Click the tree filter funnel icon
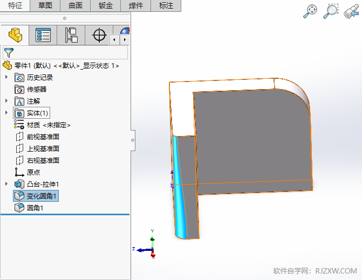The image size is (362, 280). (x=9, y=53)
